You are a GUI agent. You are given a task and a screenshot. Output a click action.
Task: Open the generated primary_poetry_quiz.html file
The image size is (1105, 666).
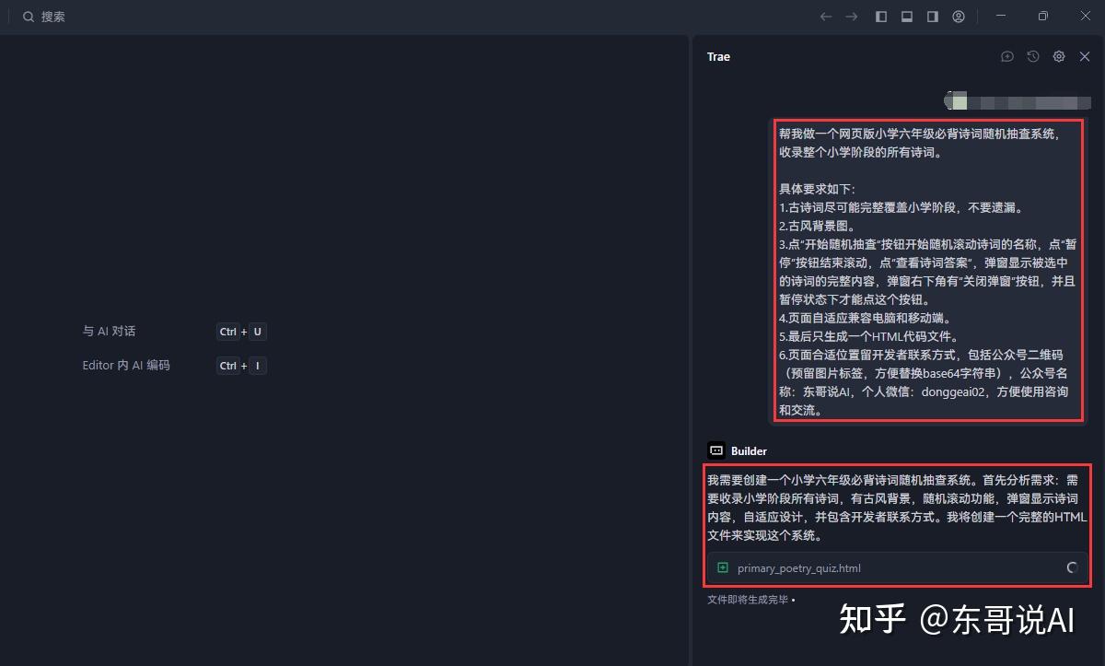tap(799, 567)
